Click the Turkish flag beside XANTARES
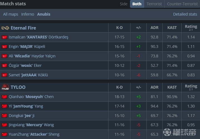The height and width of the screenshot is (139, 200). [x=4, y=37]
